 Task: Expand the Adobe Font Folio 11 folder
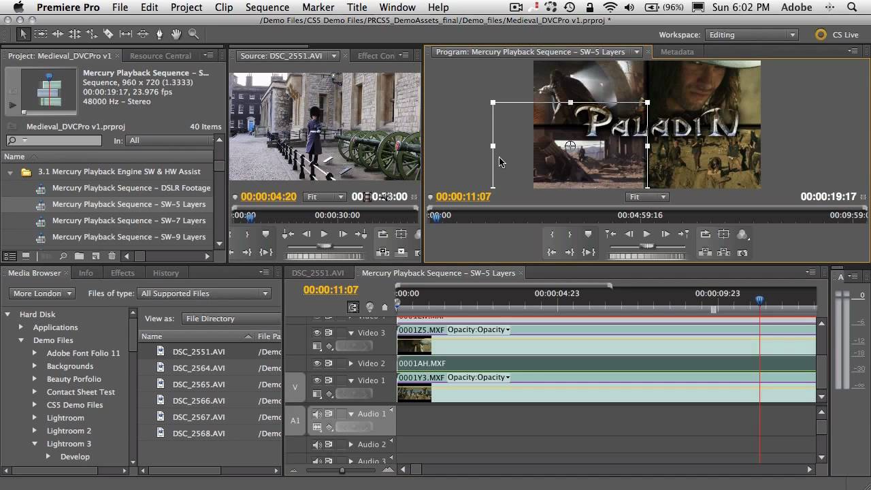point(34,353)
